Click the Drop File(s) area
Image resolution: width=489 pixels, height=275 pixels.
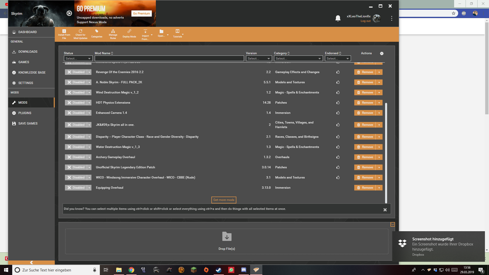tap(227, 241)
